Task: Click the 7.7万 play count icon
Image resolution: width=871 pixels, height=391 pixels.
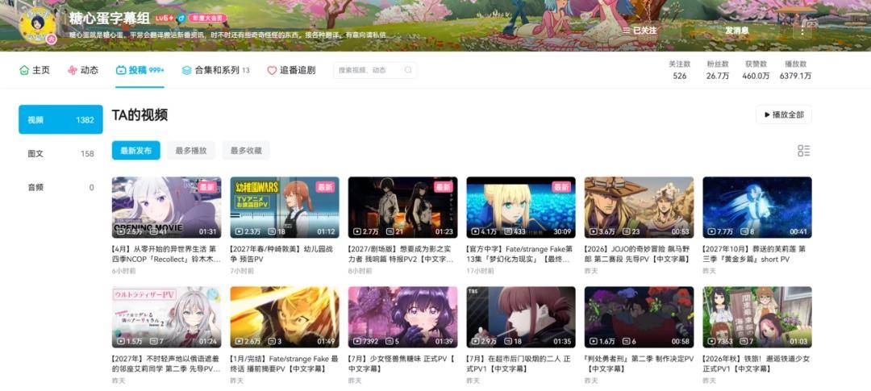Action: [x=711, y=231]
